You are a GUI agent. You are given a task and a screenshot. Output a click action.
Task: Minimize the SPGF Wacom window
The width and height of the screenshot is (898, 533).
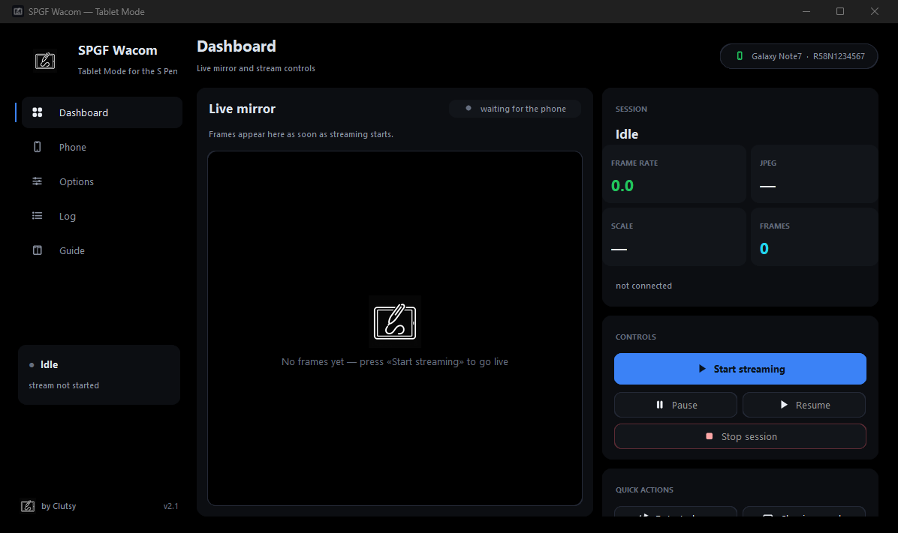(806, 11)
